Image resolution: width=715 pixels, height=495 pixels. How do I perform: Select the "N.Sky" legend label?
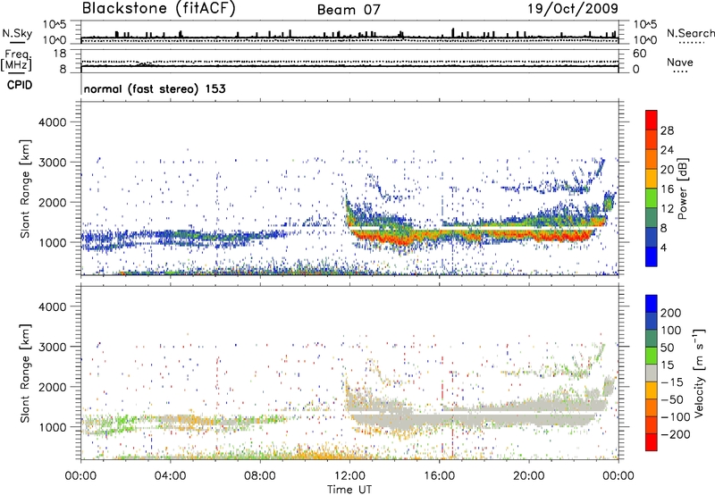[x=17, y=33]
